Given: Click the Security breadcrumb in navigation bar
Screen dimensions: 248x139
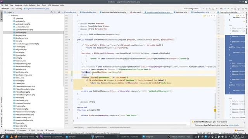Looking at the screenshot, I should click(x=19, y=8).
